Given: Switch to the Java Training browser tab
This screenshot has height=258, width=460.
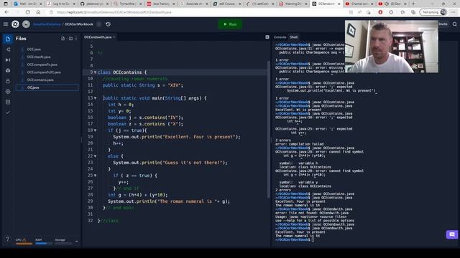Looking at the screenshot, I should click(x=161, y=4).
